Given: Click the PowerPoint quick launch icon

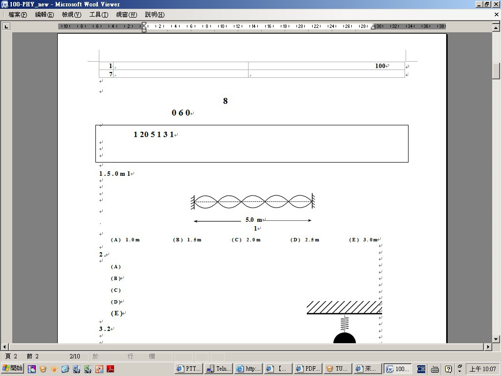Looking at the screenshot, I should click(x=99, y=369).
